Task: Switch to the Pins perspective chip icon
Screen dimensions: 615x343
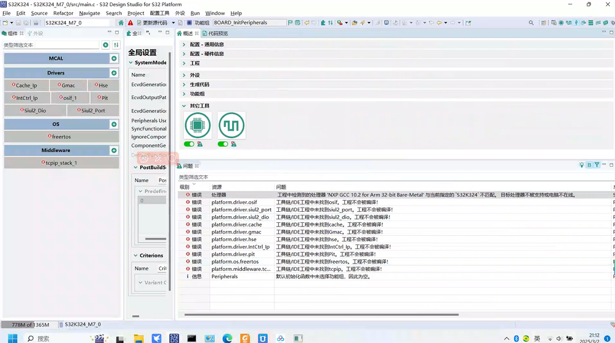Action: click(561, 23)
